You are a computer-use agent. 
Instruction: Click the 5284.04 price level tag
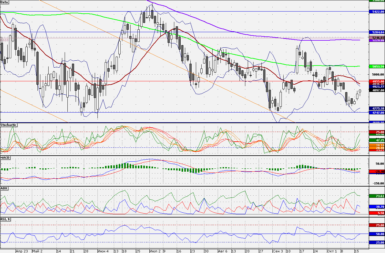(376, 32)
